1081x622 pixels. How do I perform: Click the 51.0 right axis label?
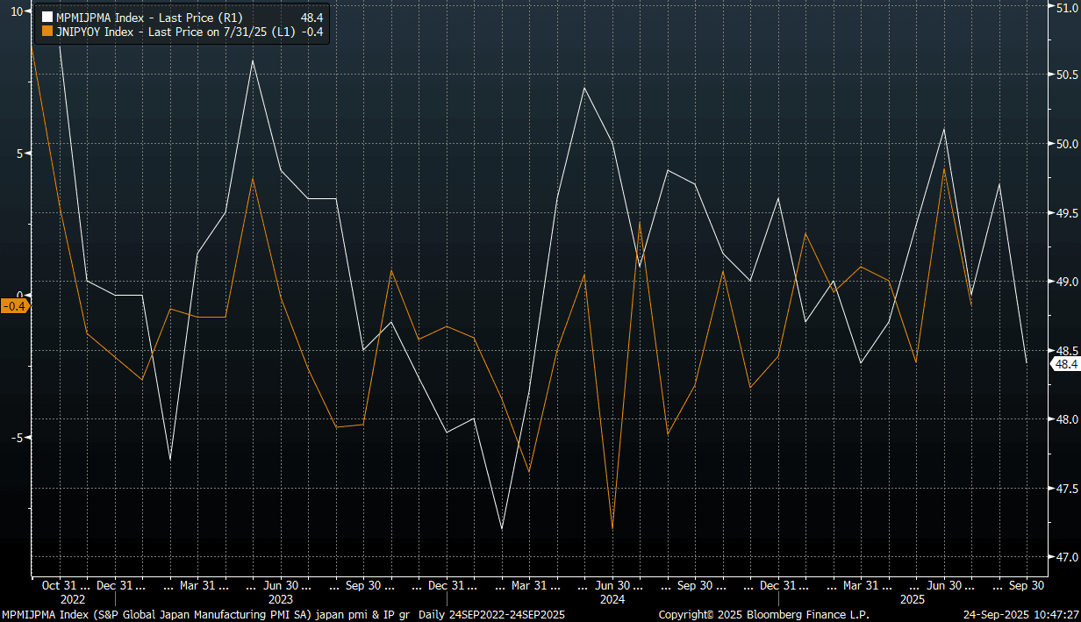pyautogui.click(x=1067, y=6)
